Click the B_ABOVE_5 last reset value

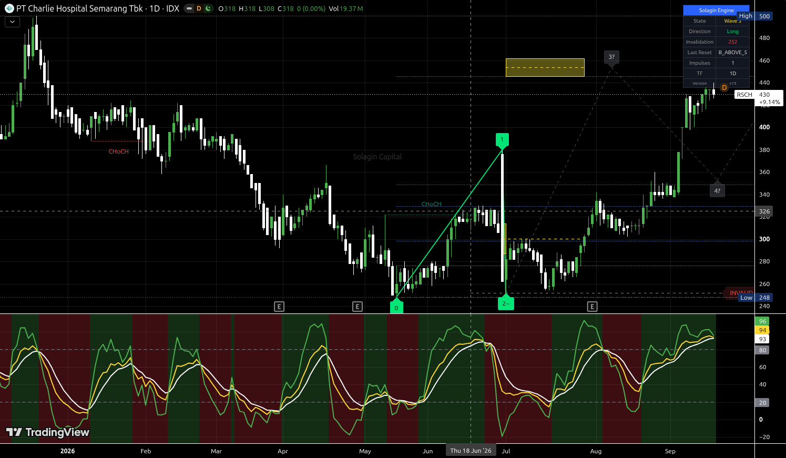732,53
